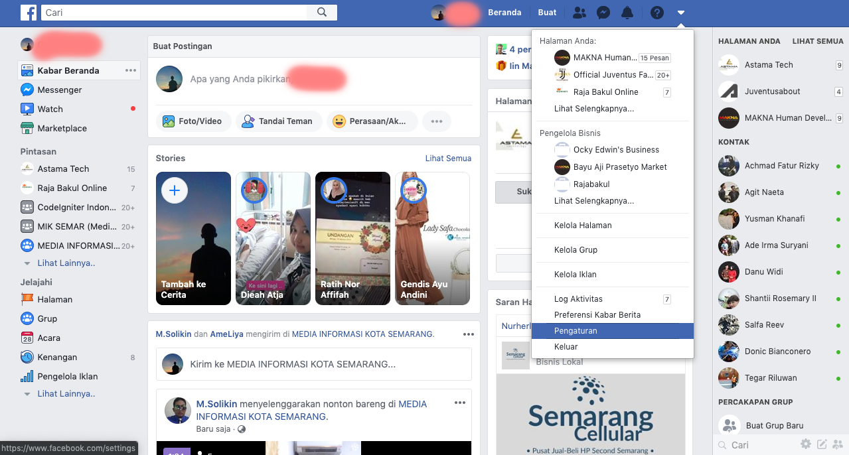Open more post options ellipsis button
849x455 pixels.
pyautogui.click(x=436, y=121)
